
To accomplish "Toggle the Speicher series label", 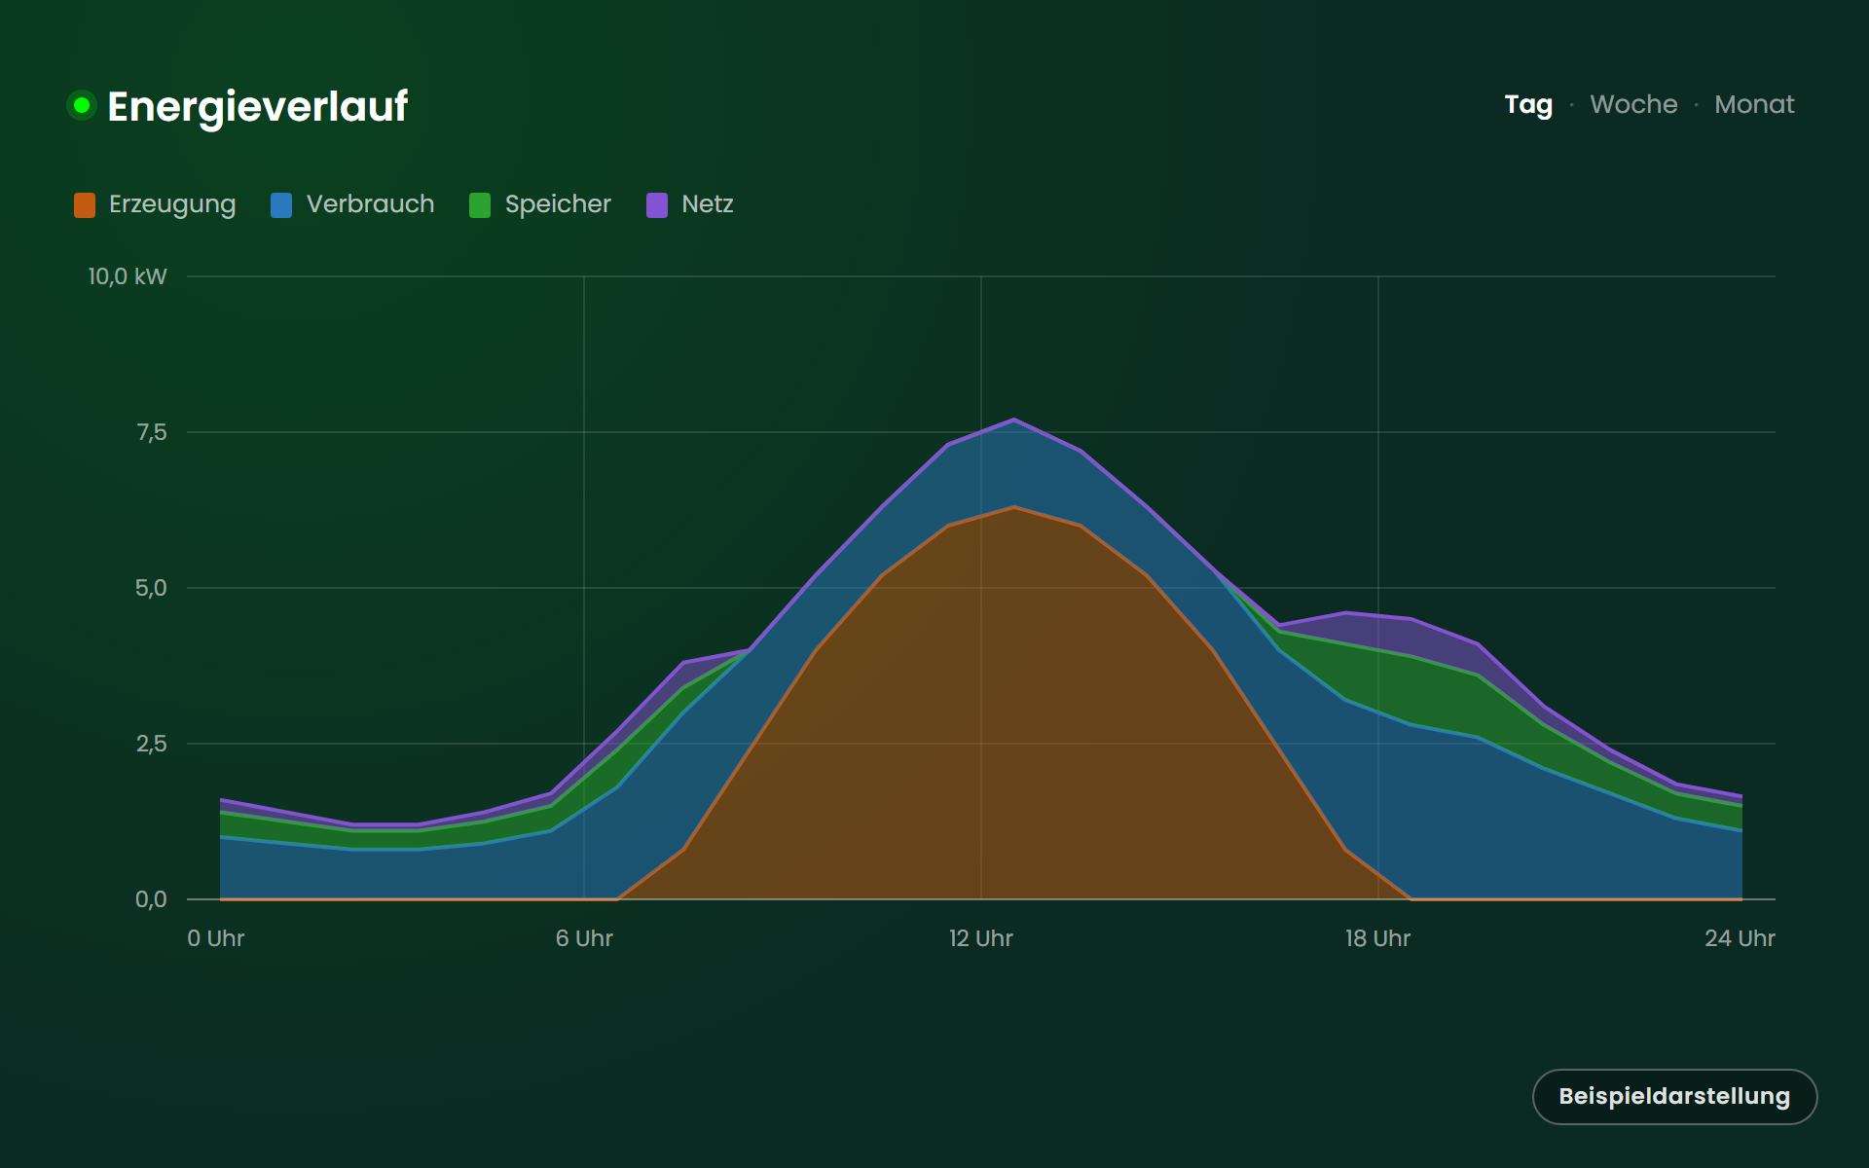I will tap(558, 204).
